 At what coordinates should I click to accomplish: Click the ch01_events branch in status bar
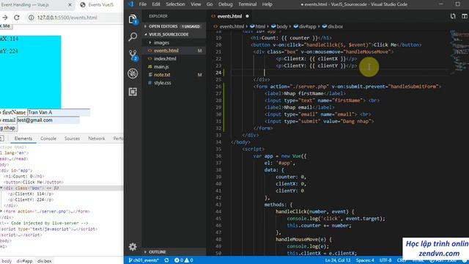tap(144, 260)
